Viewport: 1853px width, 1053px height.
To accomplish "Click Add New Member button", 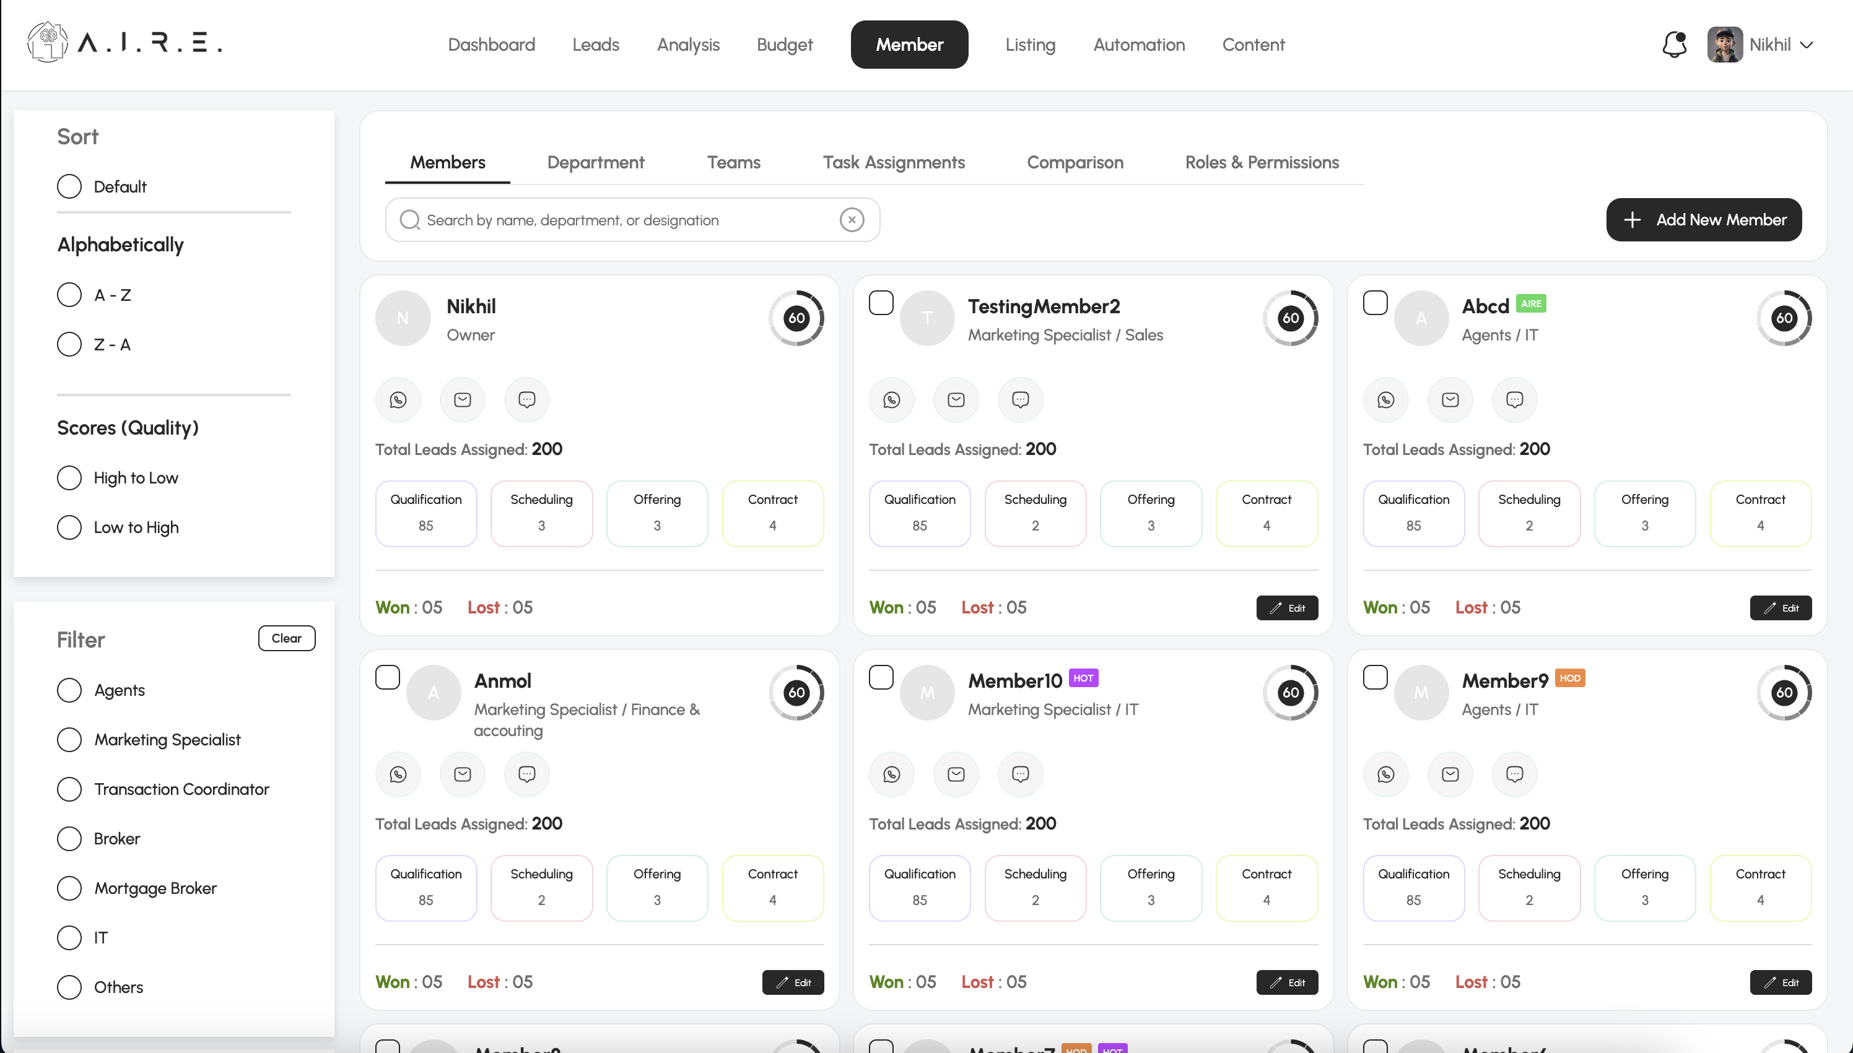I will coord(1704,219).
